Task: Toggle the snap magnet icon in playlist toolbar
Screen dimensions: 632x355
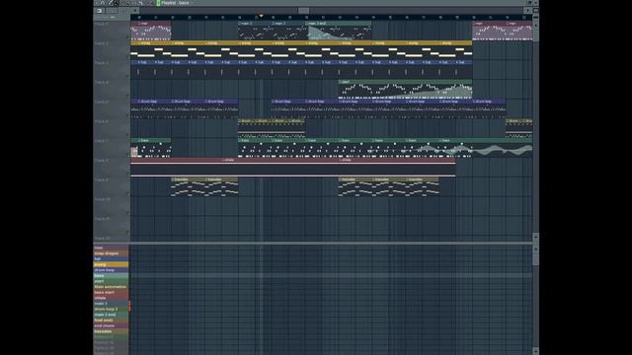Action: 103,3
